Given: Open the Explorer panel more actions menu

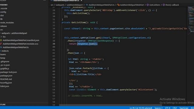Looking at the screenshot, I should (45, 1).
